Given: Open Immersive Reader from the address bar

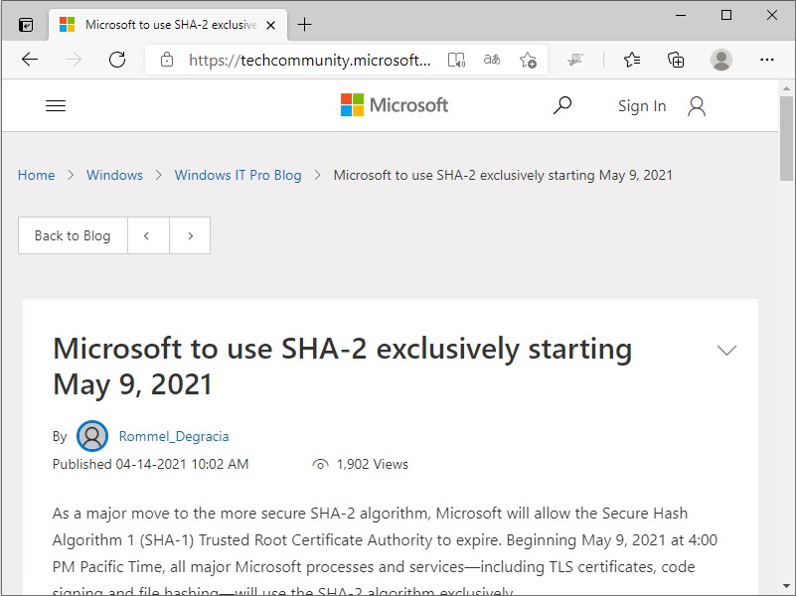Looking at the screenshot, I should click(456, 60).
